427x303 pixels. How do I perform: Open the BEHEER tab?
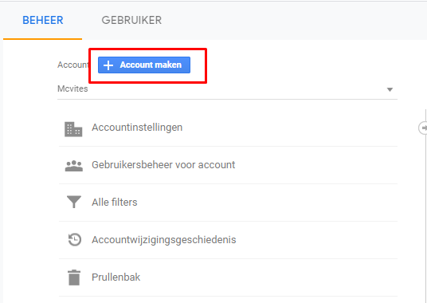[43, 20]
